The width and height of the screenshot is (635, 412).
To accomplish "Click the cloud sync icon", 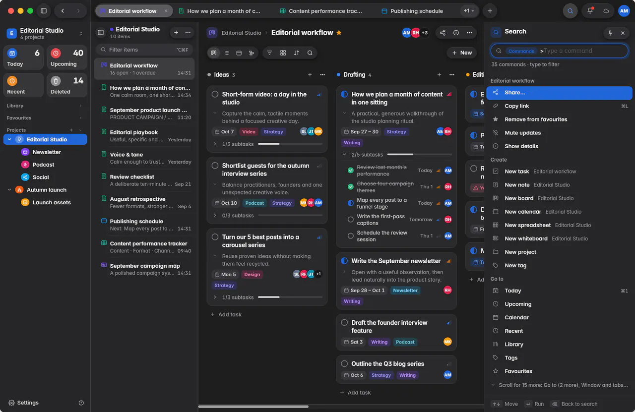I will tap(606, 11).
